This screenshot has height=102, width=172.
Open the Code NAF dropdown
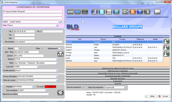[x=38, y=67]
